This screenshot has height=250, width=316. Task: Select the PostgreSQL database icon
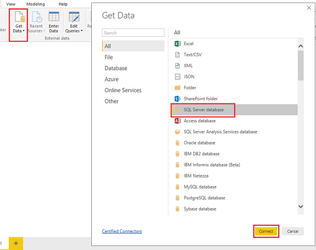[177, 198]
